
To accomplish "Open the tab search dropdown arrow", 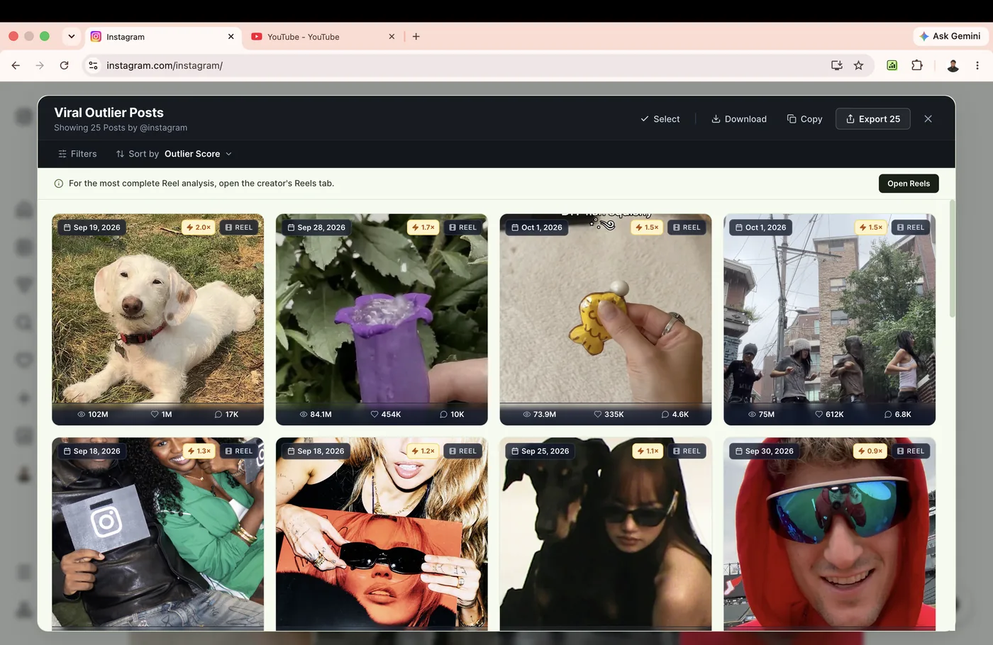I will pyautogui.click(x=71, y=36).
